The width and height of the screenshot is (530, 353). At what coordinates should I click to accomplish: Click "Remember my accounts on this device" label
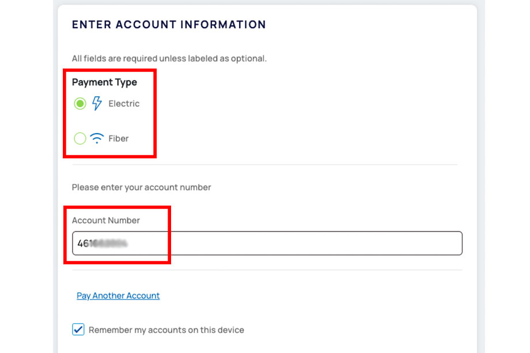166,330
